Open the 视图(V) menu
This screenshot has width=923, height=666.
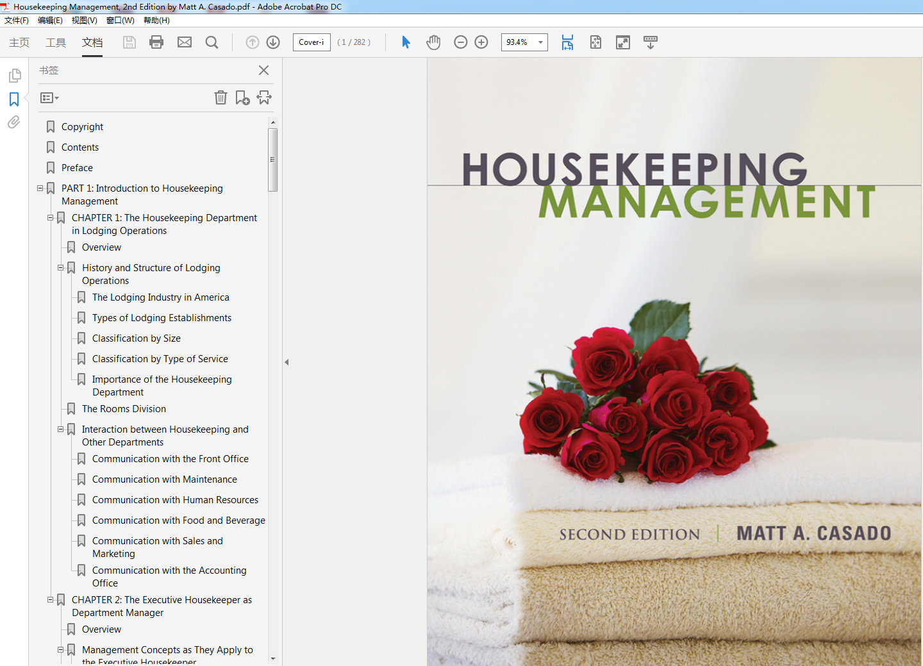click(x=85, y=21)
